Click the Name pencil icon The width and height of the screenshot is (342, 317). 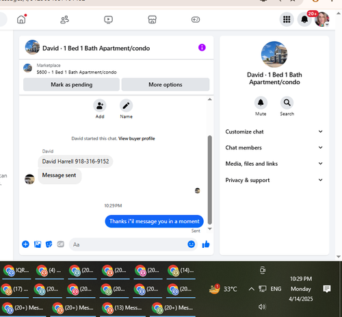pos(126,105)
